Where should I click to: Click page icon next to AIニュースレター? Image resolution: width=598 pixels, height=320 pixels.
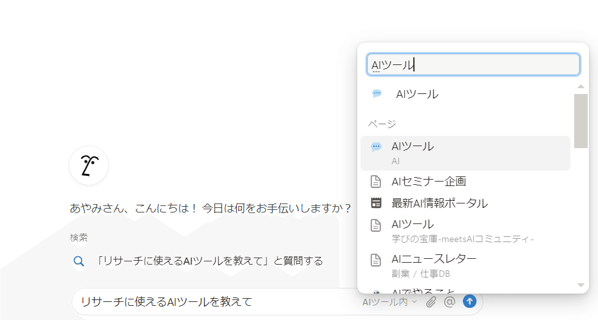[377, 260]
